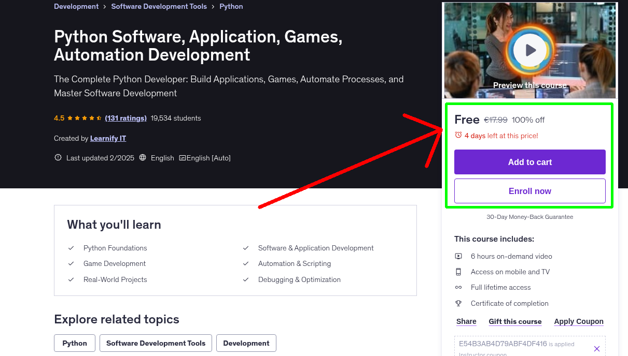This screenshot has height=356, width=628.
Task: Select the Software Development Tools topic tag
Action: coord(156,343)
